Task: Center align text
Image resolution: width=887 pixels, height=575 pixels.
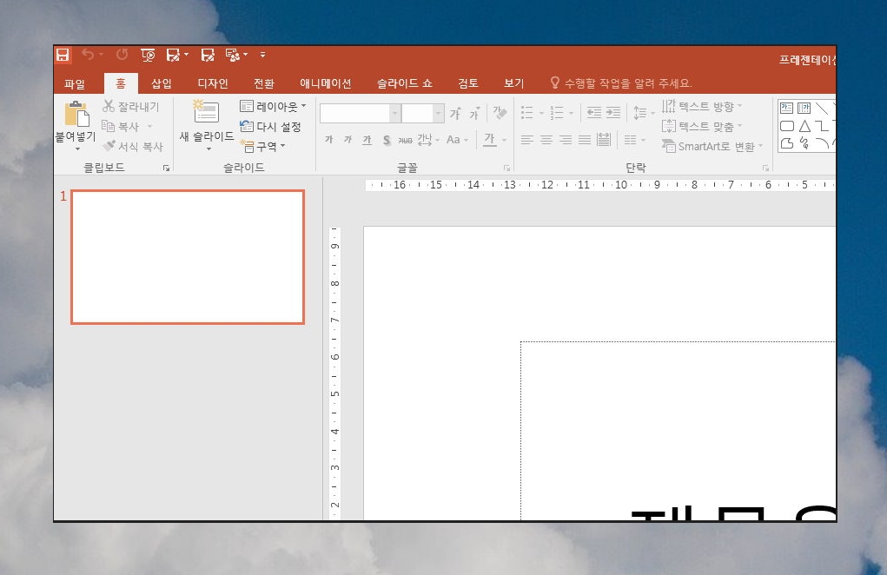Action: pos(546,140)
